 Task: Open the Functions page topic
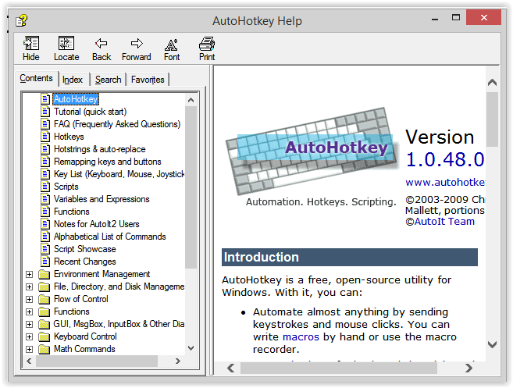pyautogui.click(x=72, y=212)
